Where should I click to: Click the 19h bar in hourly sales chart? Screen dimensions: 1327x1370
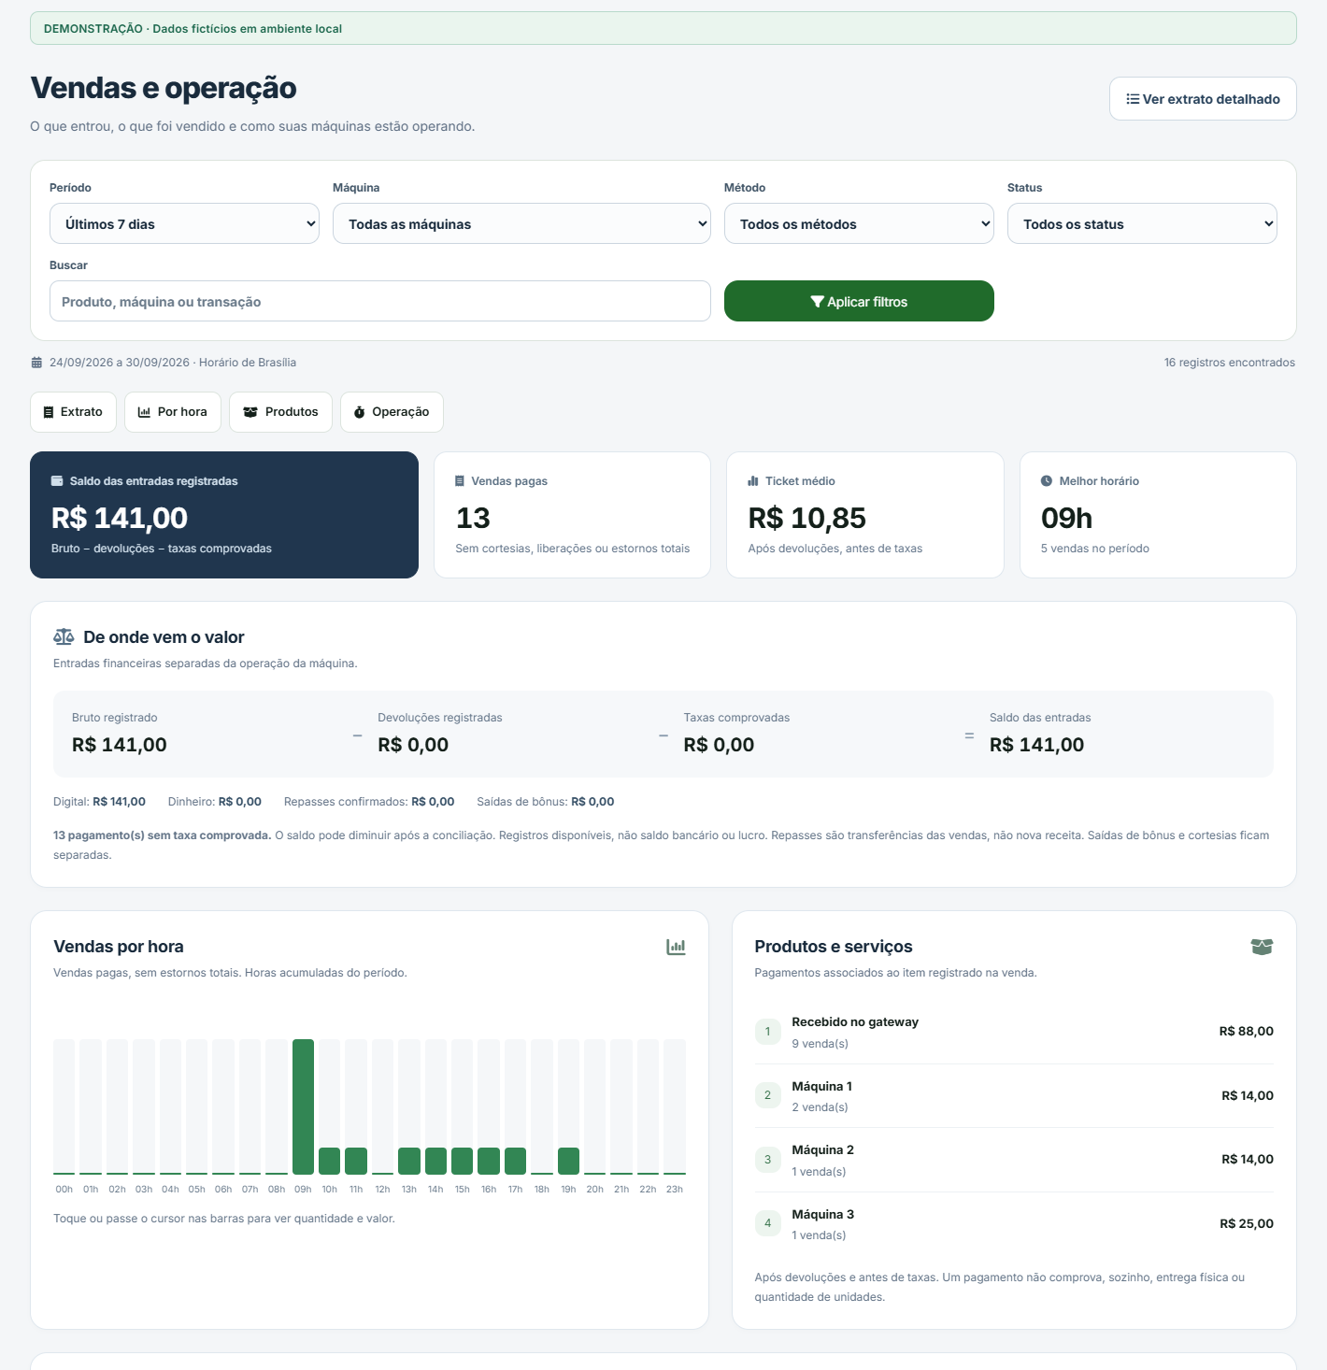tap(568, 1161)
